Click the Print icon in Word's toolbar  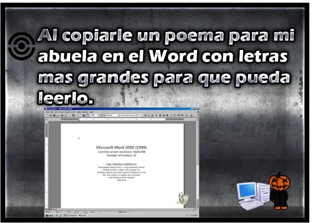pos(62,115)
